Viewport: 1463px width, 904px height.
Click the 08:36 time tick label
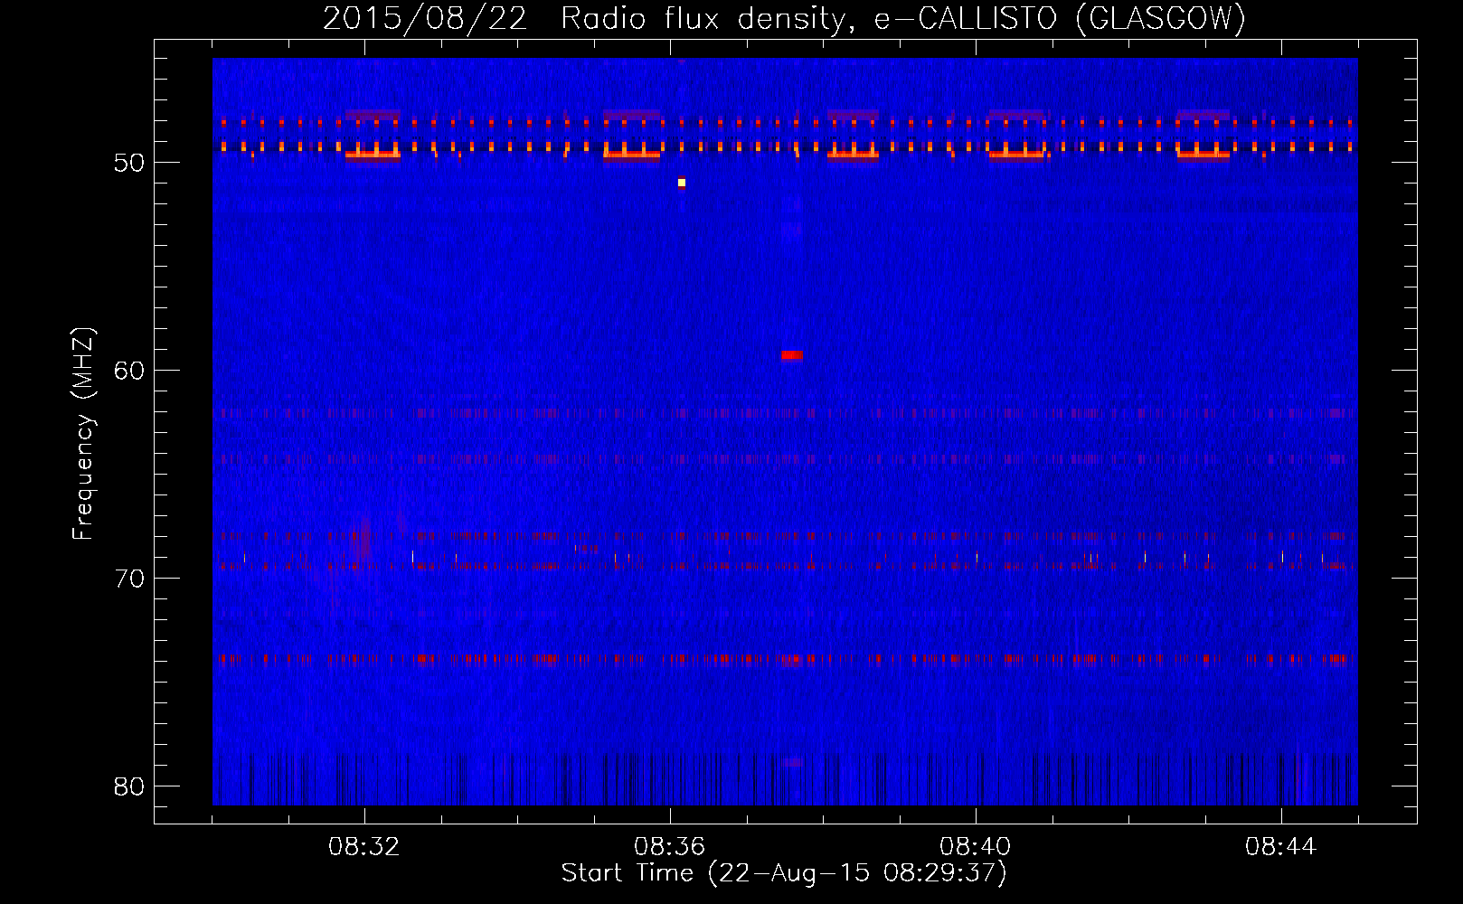(x=670, y=847)
